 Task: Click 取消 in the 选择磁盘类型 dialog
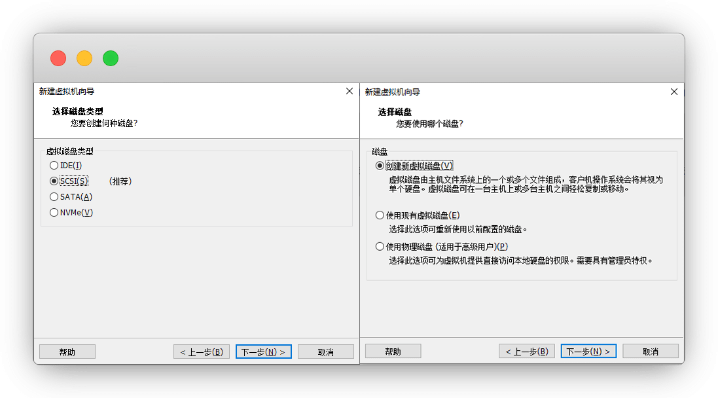(x=325, y=352)
